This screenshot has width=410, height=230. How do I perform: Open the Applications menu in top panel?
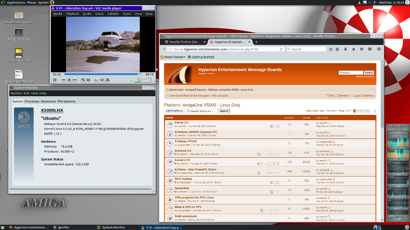pyautogui.click(x=16, y=3)
